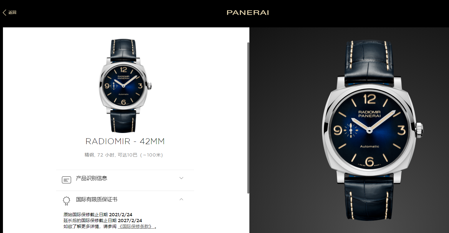This screenshot has height=233, width=449.
Task: Open the PANERAI logo homepage
Action: click(248, 12)
